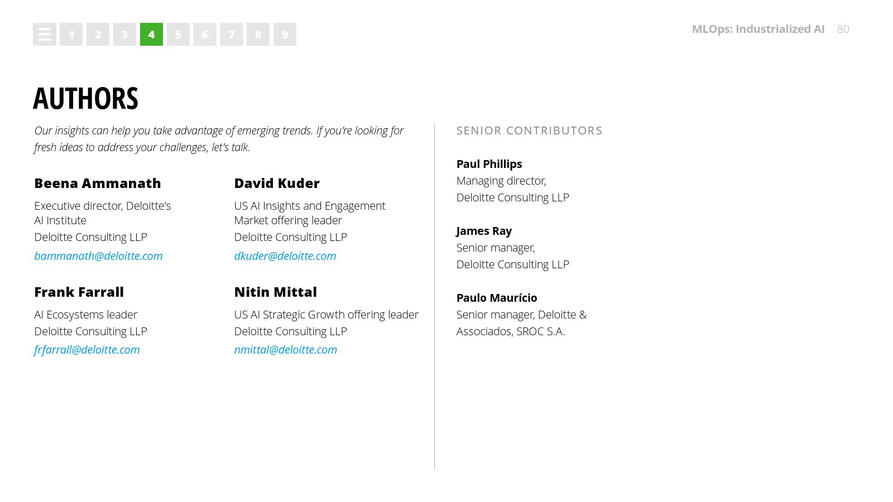This screenshot has width=893, height=502.
Task: Open the frfarrall@deloitte.com email link
Action: (87, 350)
